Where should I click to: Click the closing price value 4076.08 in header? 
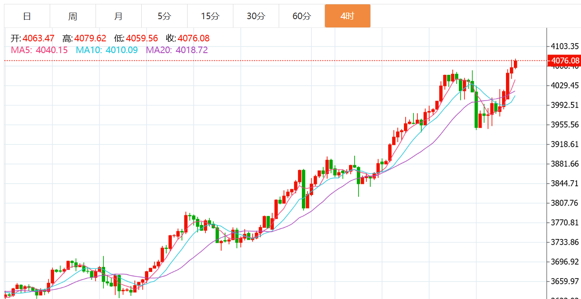click(193, 38)
